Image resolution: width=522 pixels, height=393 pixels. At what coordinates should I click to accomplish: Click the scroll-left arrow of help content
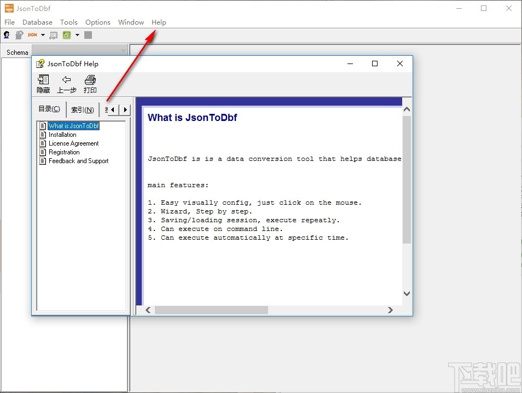click(x=148, y=310)
